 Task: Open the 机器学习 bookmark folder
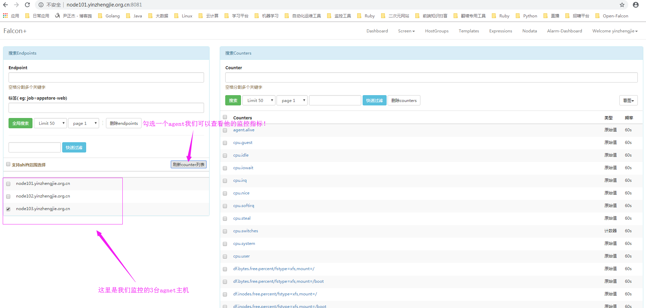click(x=267, y=16)
